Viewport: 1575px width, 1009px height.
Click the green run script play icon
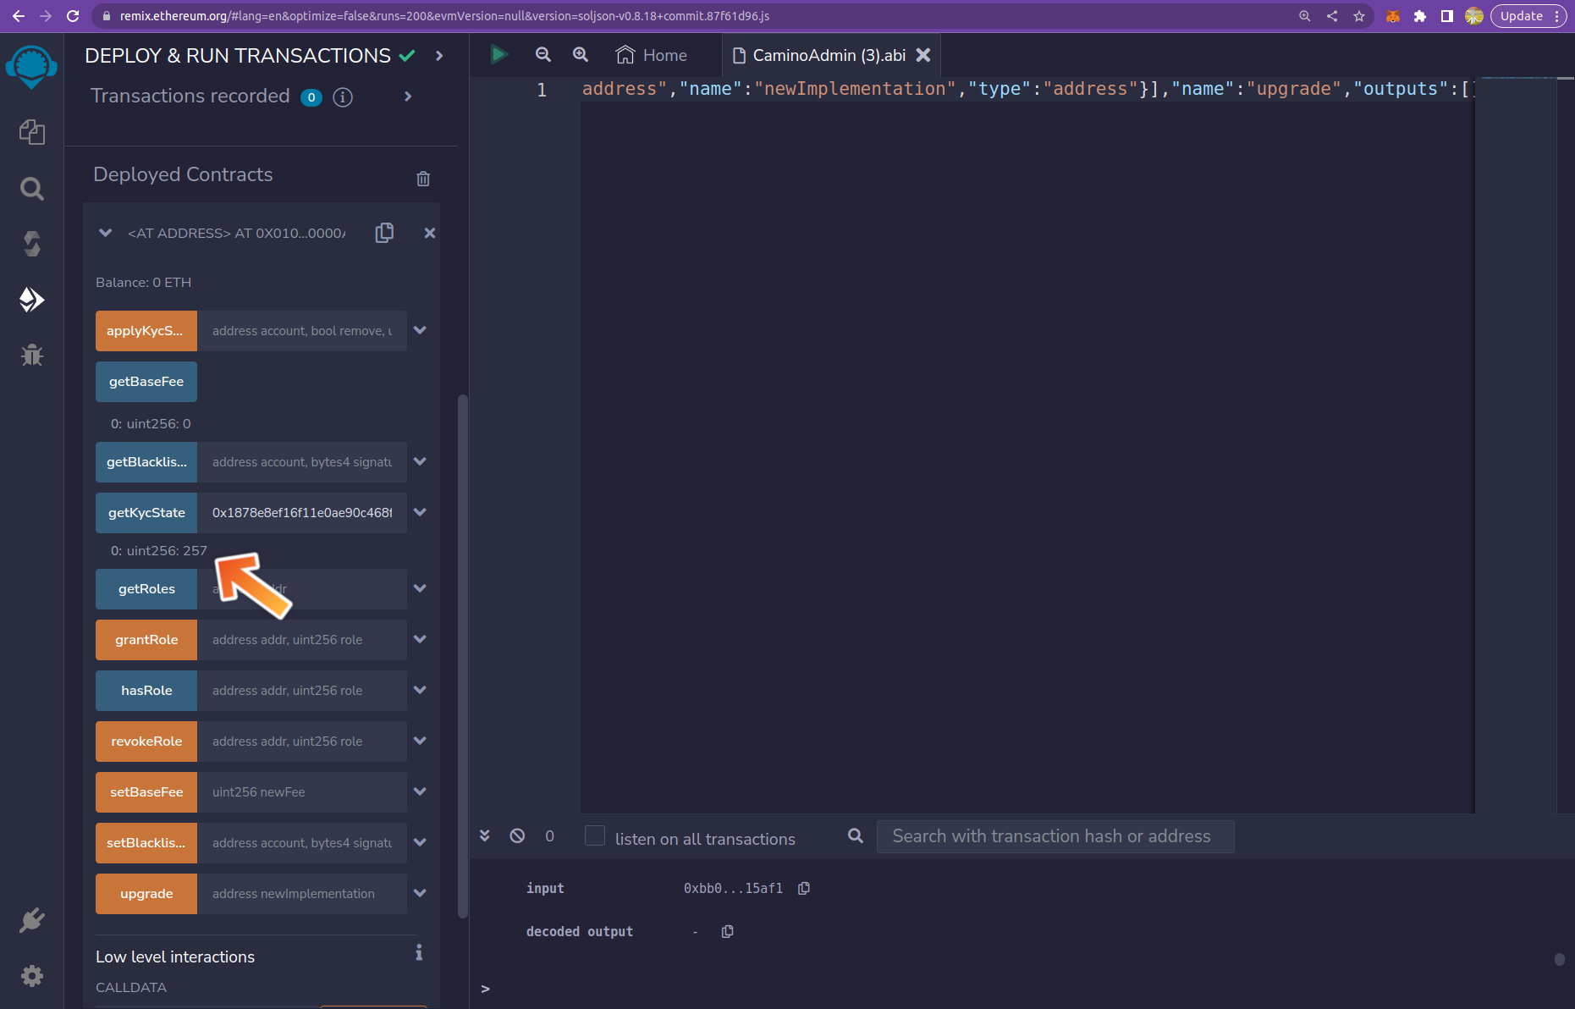coord(498,55)
